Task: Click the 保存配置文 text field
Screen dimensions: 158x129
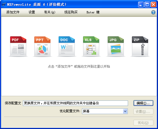Action: (75, 103)
